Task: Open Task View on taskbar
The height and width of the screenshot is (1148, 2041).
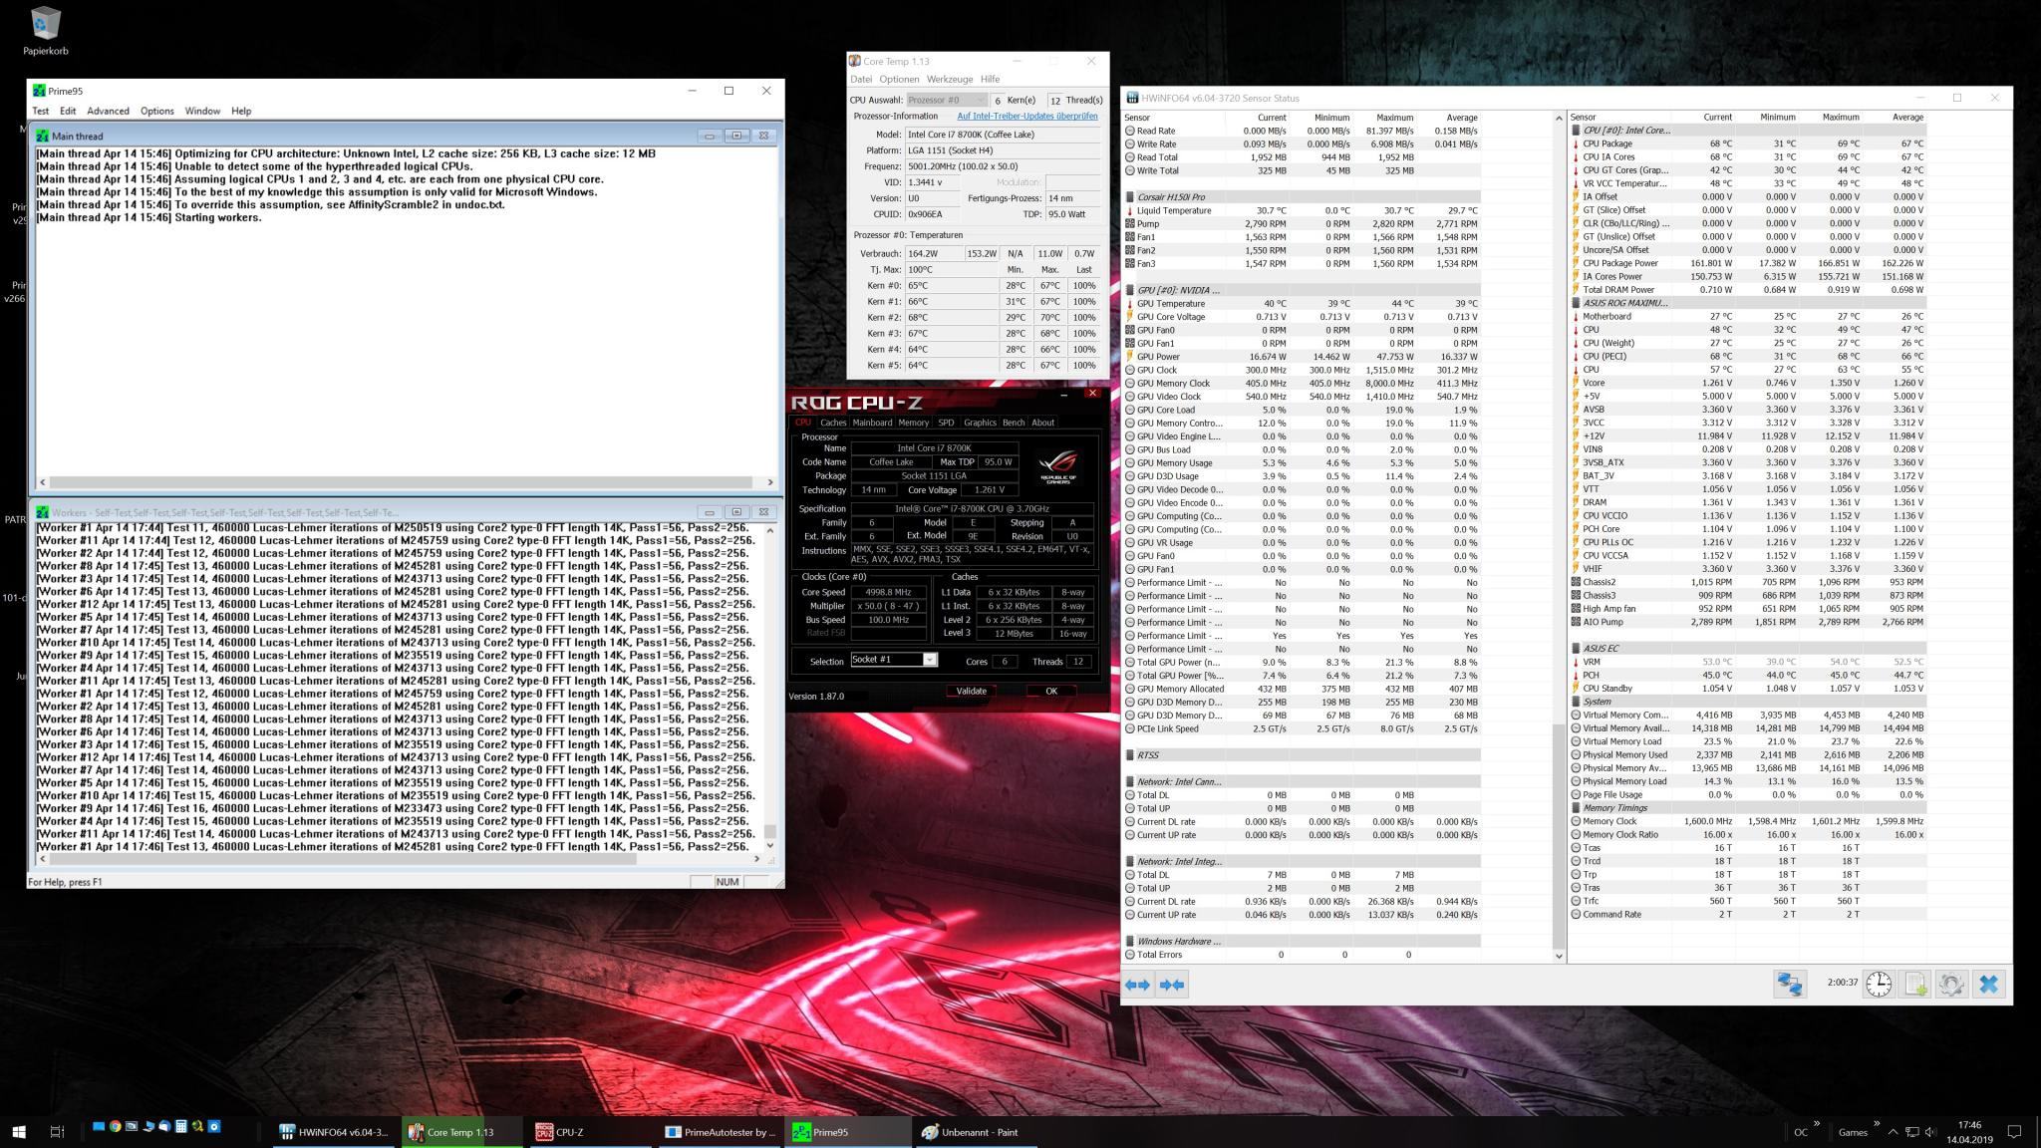Action: coord(57,1131)
